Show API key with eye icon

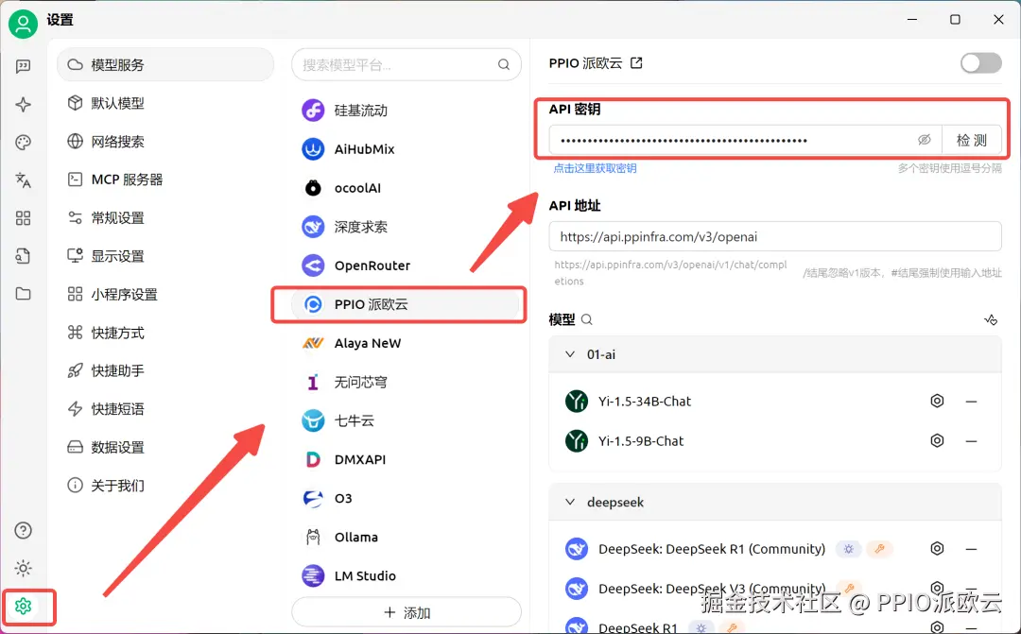[x=924, y=140]
